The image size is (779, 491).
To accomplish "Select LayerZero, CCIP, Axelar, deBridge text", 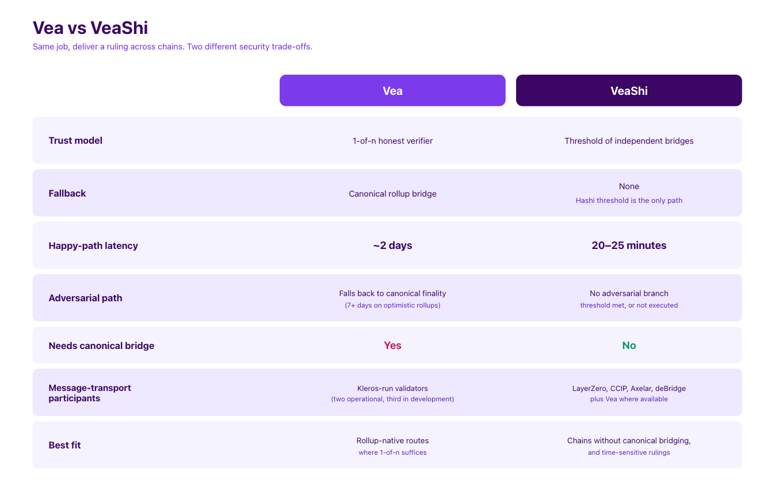I will tap(629, 388).
